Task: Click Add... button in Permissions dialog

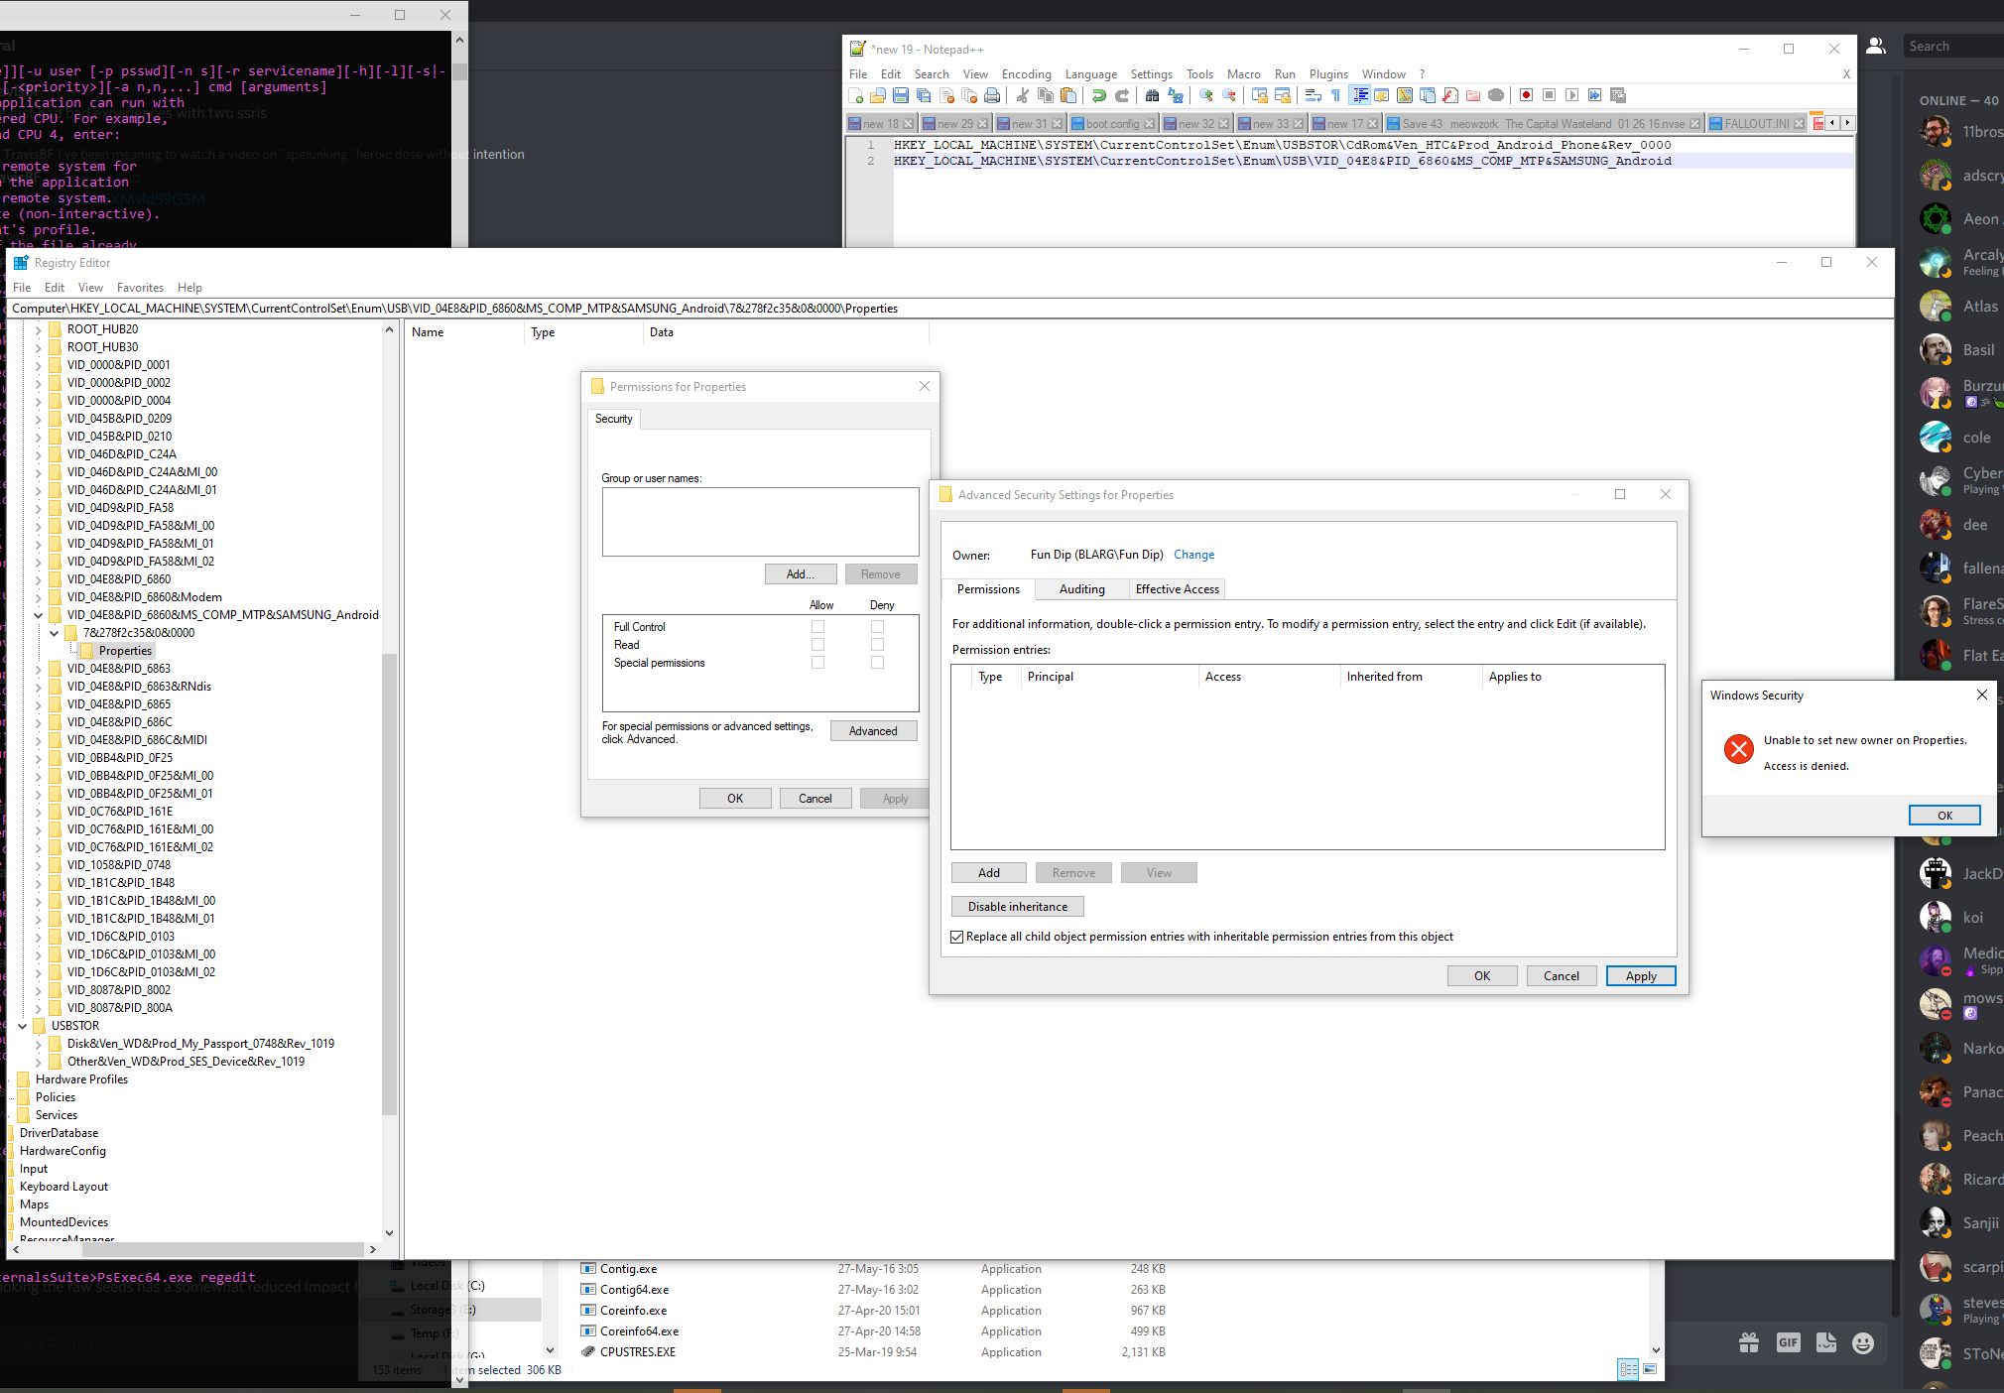Action: 800,574
